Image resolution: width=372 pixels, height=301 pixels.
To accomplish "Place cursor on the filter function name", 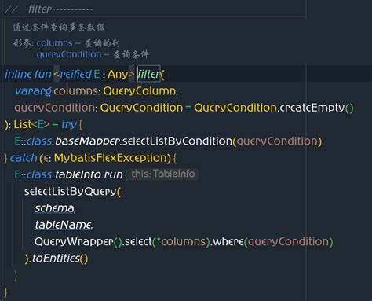I will [149, 74].
